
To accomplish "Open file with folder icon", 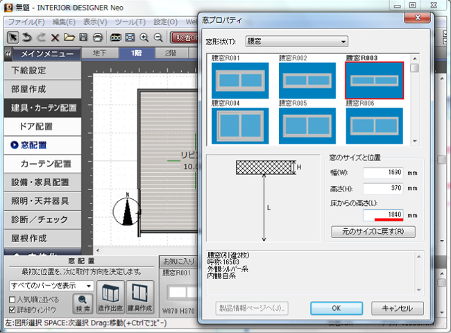I will click(69, 37).
